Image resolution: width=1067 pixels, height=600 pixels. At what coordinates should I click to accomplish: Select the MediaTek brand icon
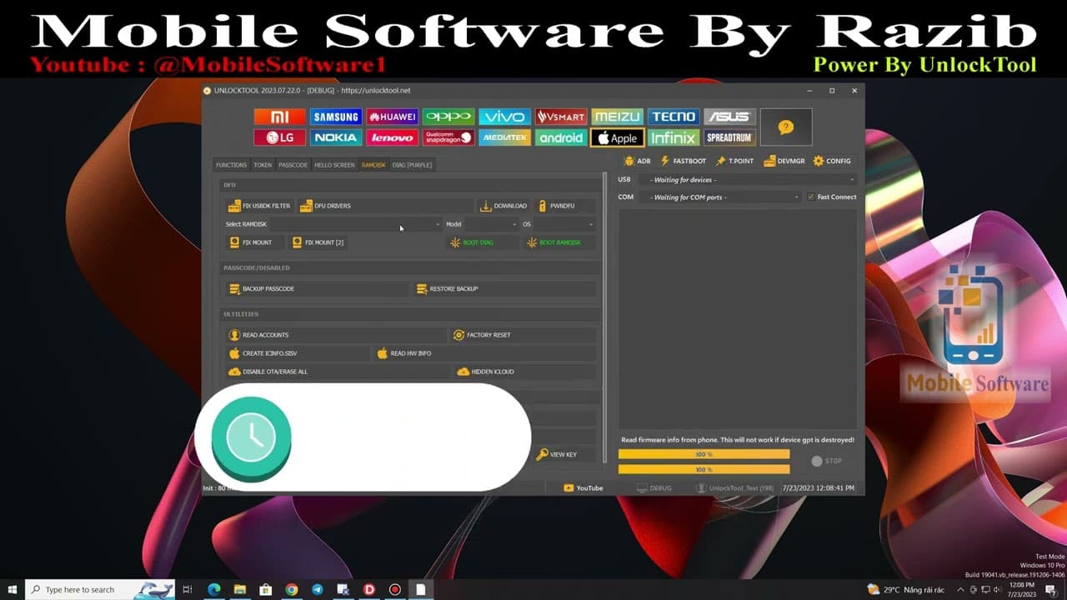(x=505, y=137)
